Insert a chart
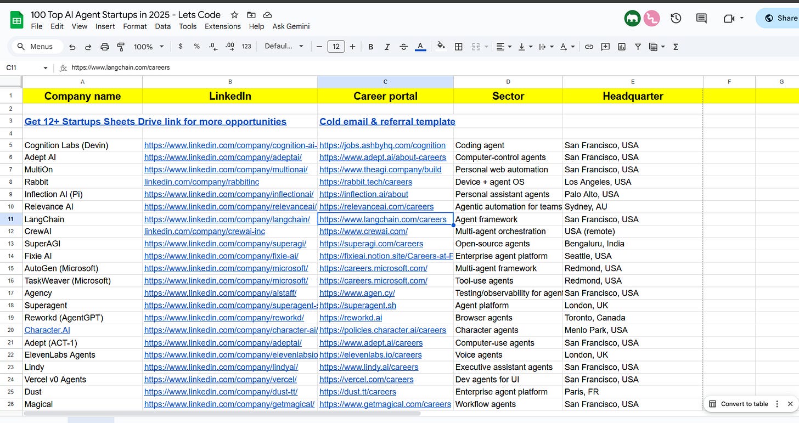 [622, 47]
